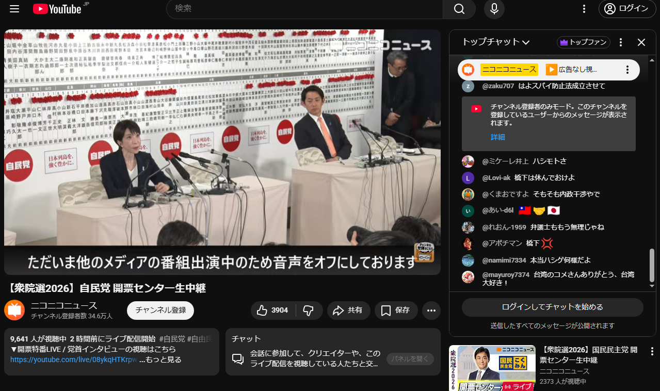This screenshot has width=660, height=391.
Task: Like the video with thumbs up
Action: (273, 311)
